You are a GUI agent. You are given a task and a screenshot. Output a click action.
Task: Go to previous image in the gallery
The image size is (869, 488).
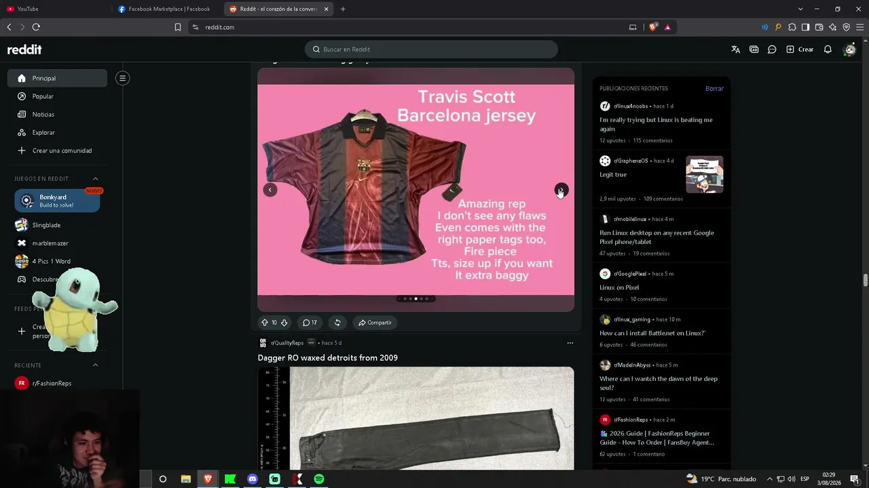click(270, 190)
